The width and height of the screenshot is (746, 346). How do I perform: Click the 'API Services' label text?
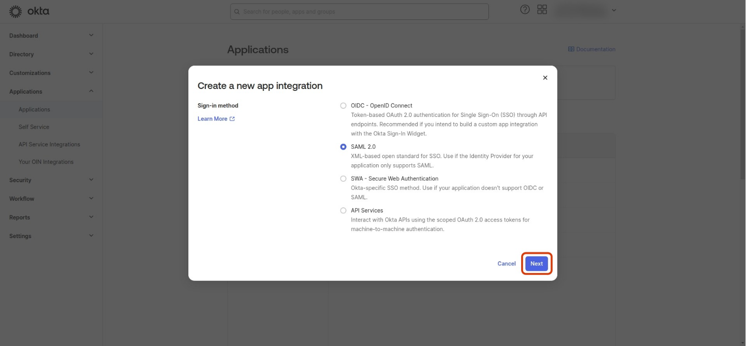pyautogui.click(x=367, y=211)
